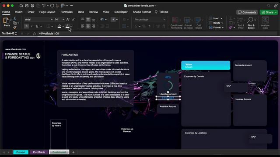280x157 pixels.
Task: Toggle underline formatting
Action: tap(37, 26)
